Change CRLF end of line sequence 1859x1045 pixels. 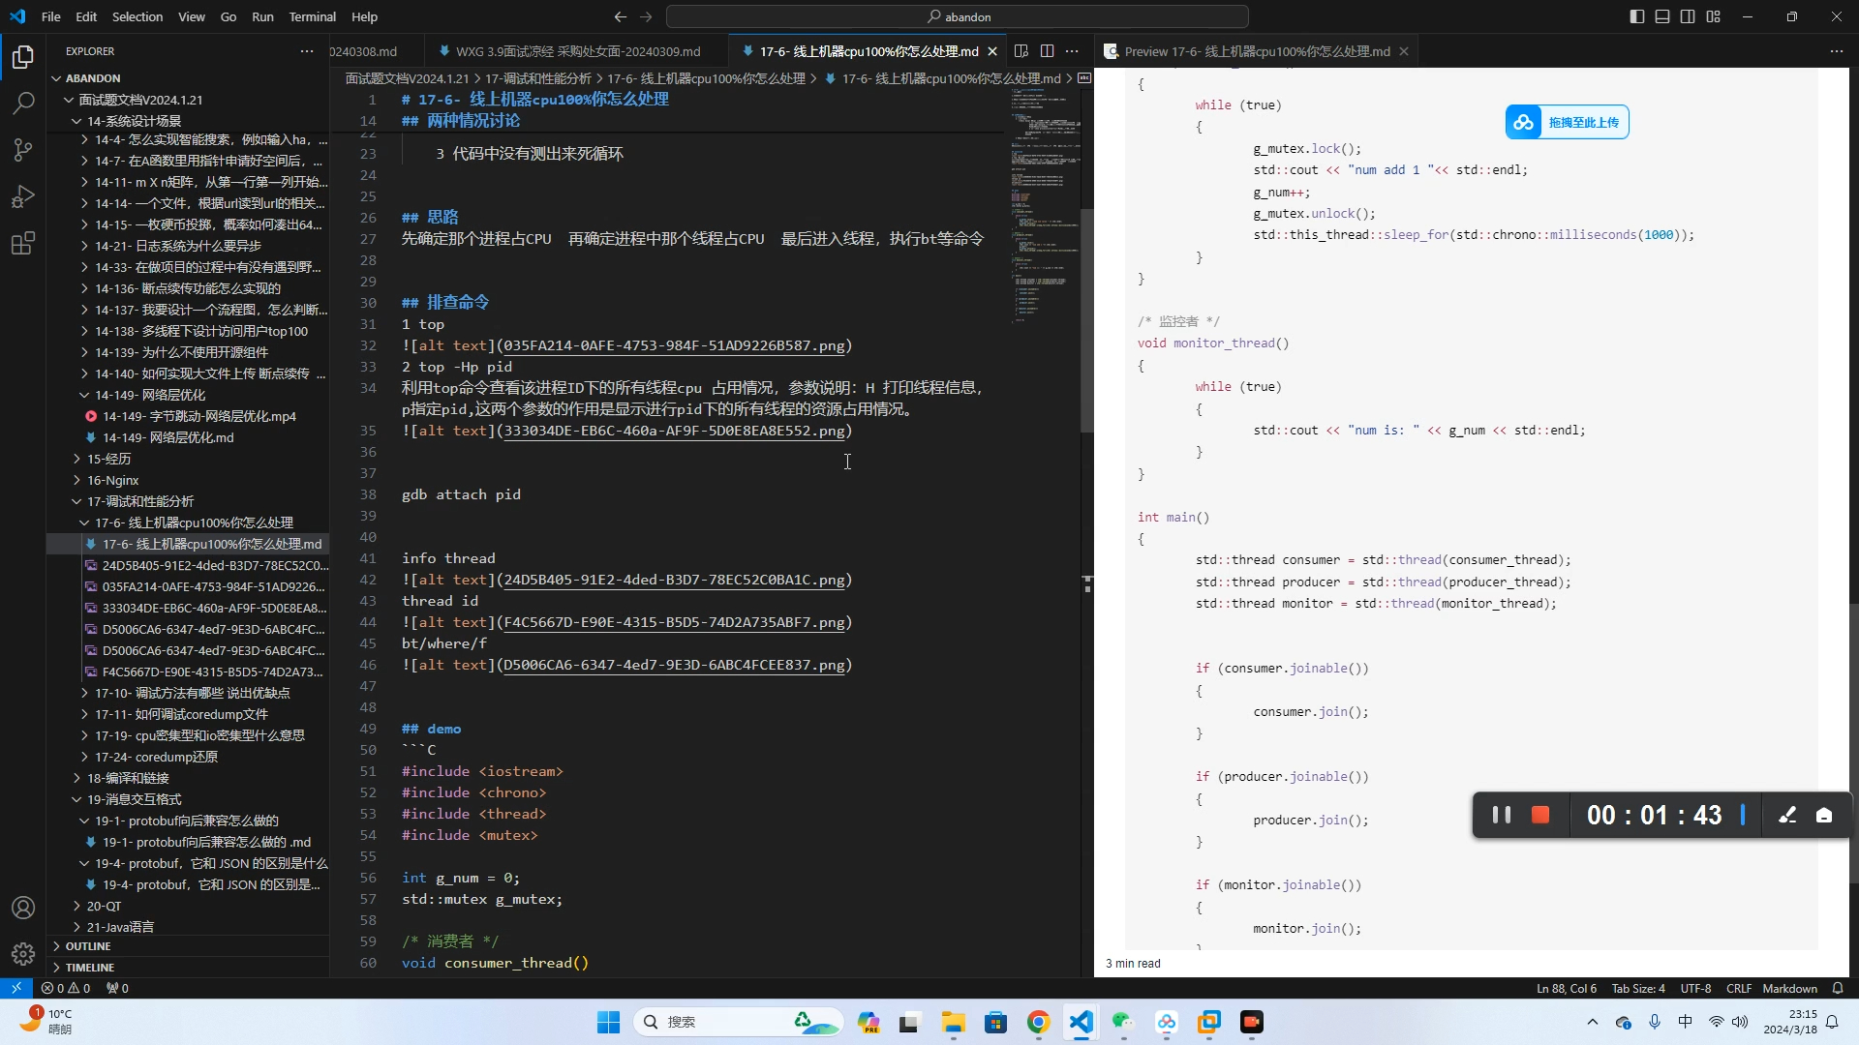click(1739, 988)
